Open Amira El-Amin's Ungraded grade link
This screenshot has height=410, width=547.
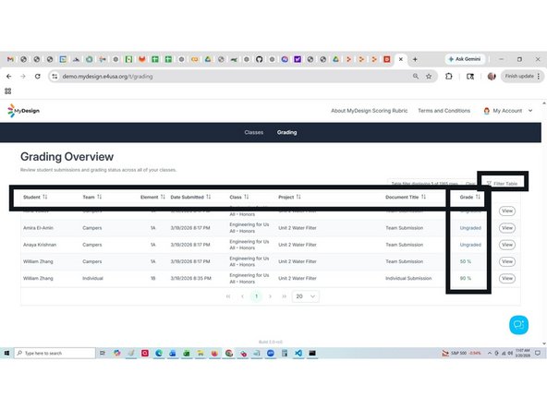470,228
